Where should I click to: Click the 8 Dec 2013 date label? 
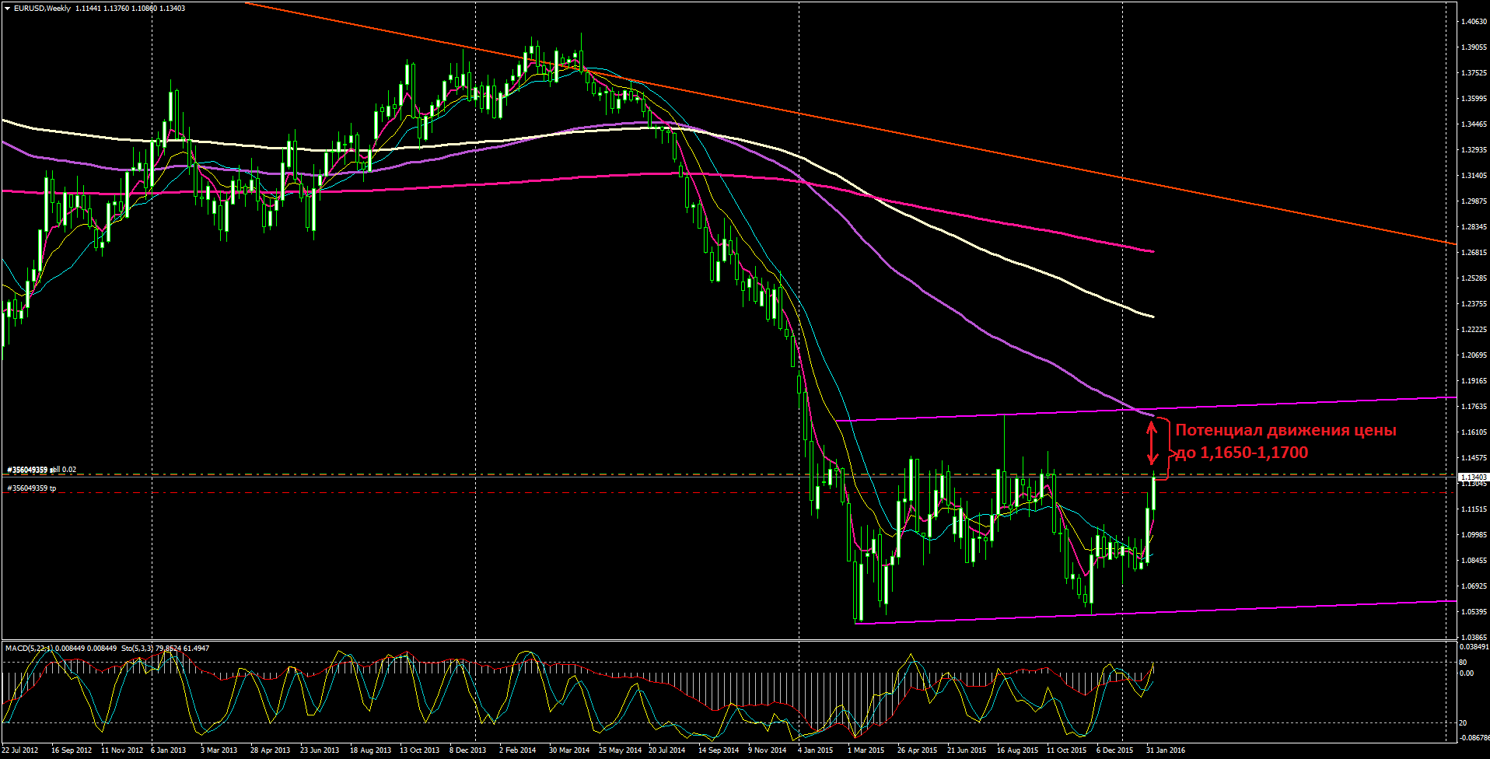point(468,750)
